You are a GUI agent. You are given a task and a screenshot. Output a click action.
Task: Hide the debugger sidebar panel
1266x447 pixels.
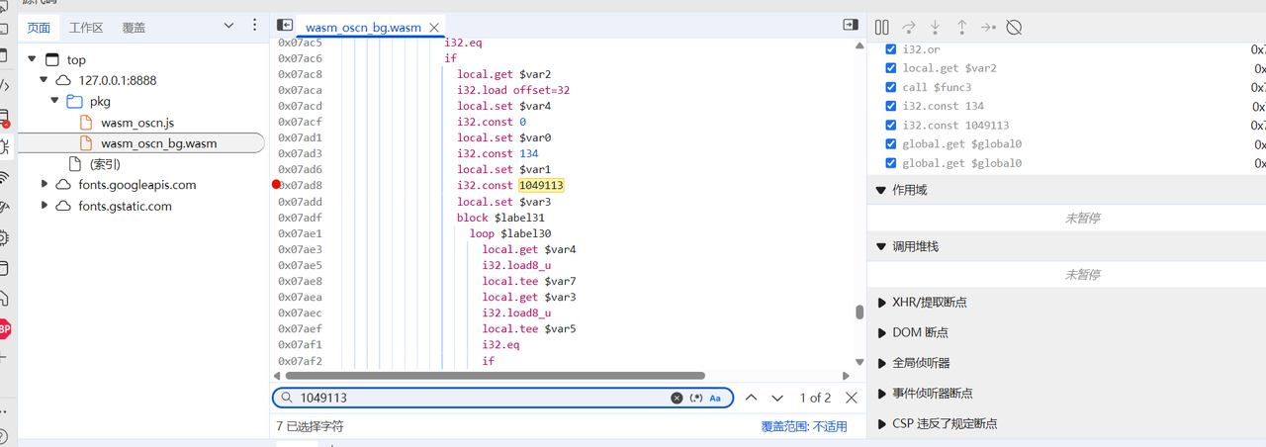click(850, 25)
